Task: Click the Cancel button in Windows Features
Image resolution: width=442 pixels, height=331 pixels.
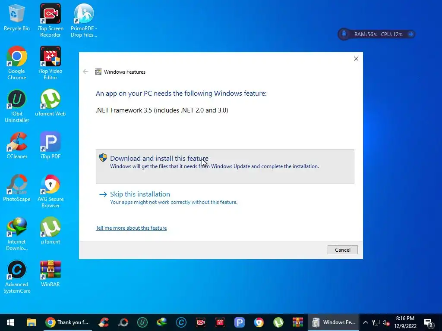Action: coord(342,250)
